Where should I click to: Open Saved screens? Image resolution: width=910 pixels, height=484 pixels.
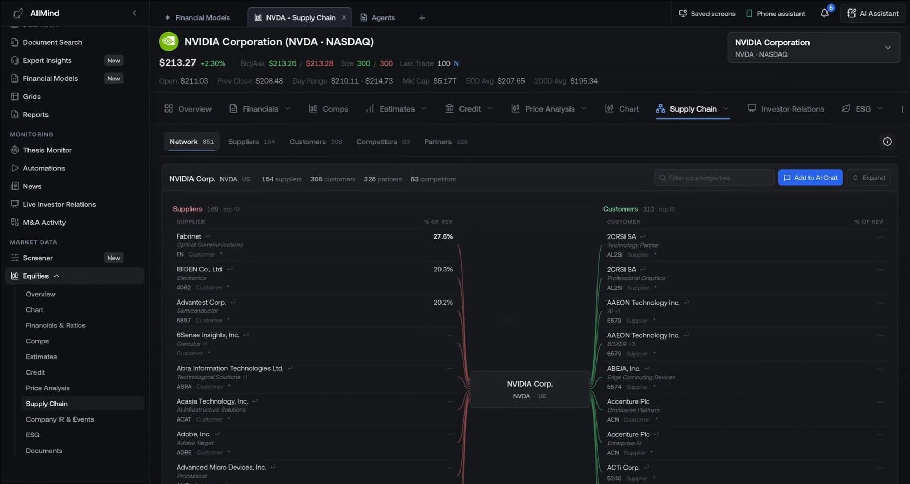tap(707, 13)
